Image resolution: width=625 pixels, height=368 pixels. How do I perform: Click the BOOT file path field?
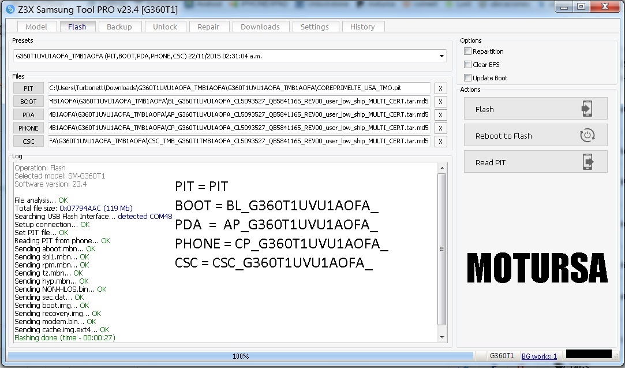[239, 101]
